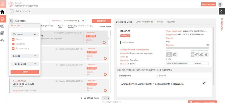Expand the Tipo de Caso filter section
Viewport: 225px width, 103px height.
point(24,64)
